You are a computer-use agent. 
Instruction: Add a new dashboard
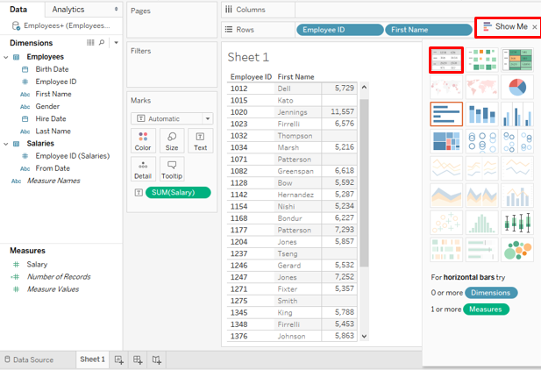138,360
